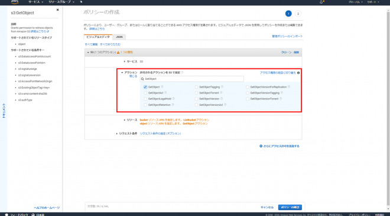Open the リソースグループ dropdown menu
The height and width of the screenshot is (216, 390).
coord(61,2)
